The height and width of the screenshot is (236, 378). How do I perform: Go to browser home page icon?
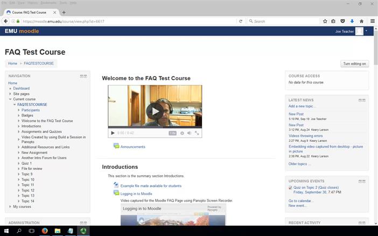pos(361,22)
